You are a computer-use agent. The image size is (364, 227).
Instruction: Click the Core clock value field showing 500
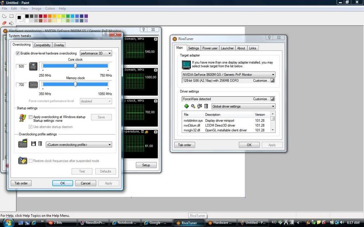click(x=21, y=66)
